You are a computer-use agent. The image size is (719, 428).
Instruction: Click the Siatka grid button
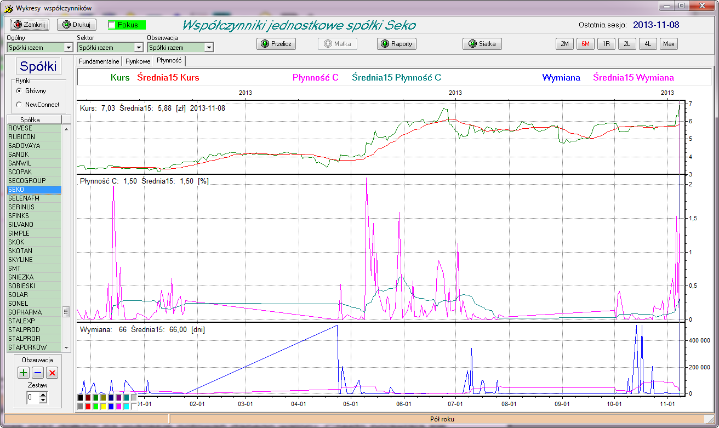482,44
